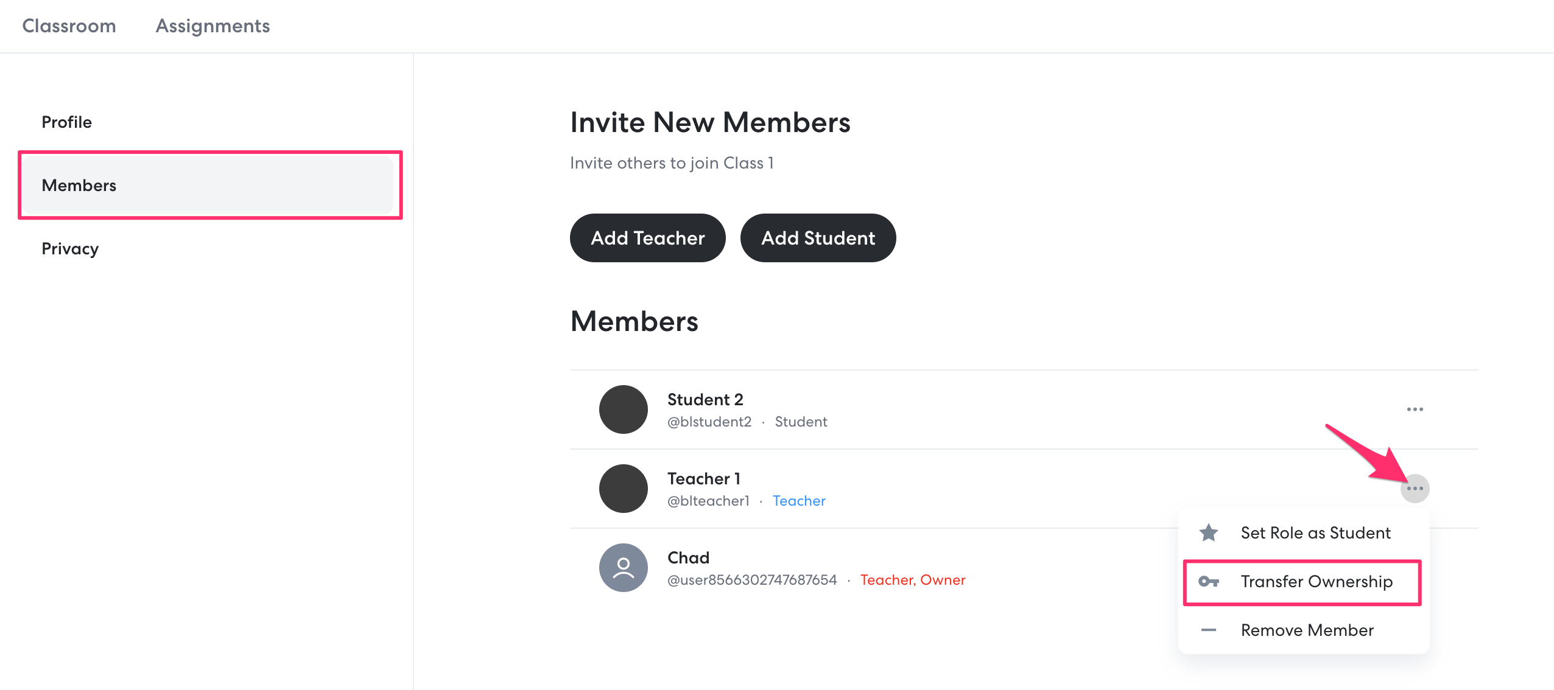Screen dimensions: 1554x690
Task: Open the Classroom tab
Action: click(69, 26)
